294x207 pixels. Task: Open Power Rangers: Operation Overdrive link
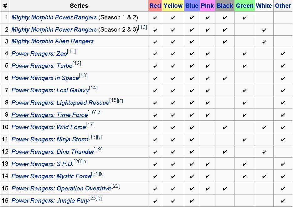[61, 189]
